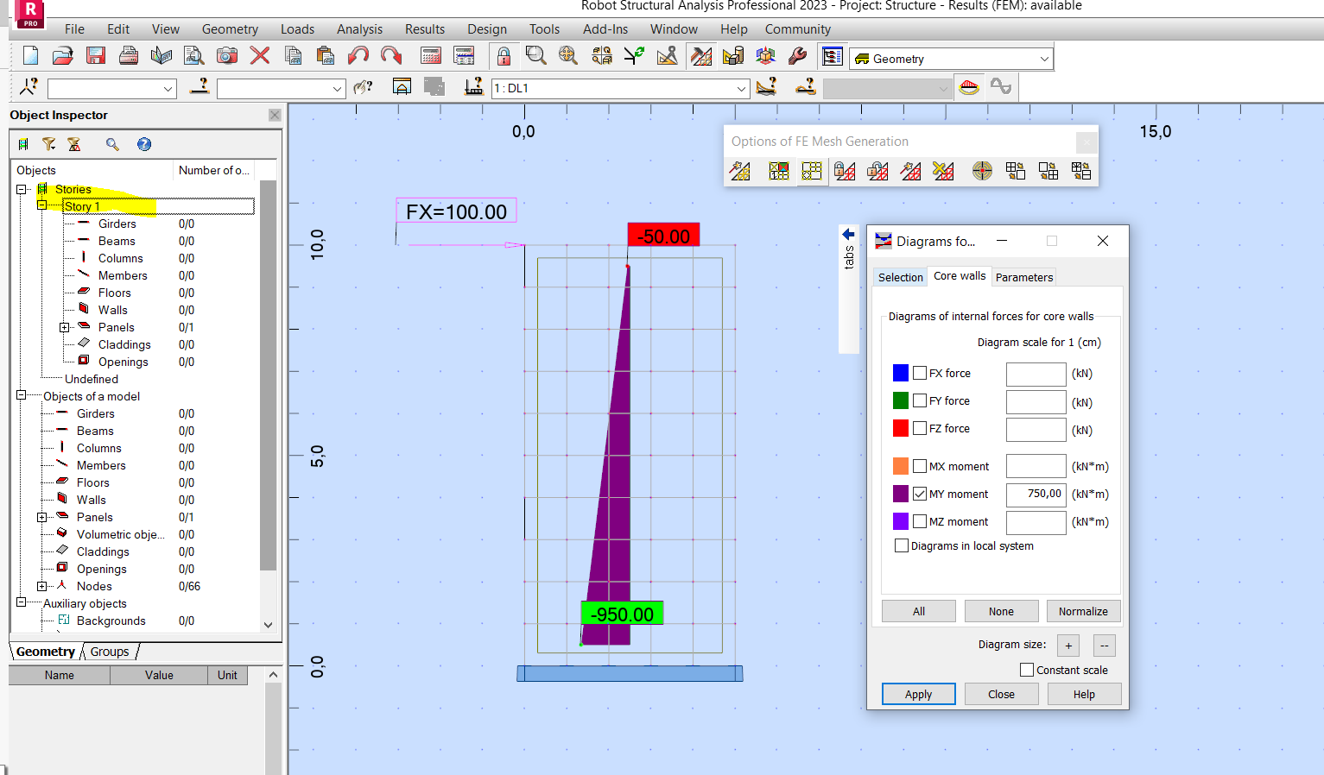Screen dimensions: 1324x775
Task: Open the filter icon in Object Inspector
Action: 49,144
